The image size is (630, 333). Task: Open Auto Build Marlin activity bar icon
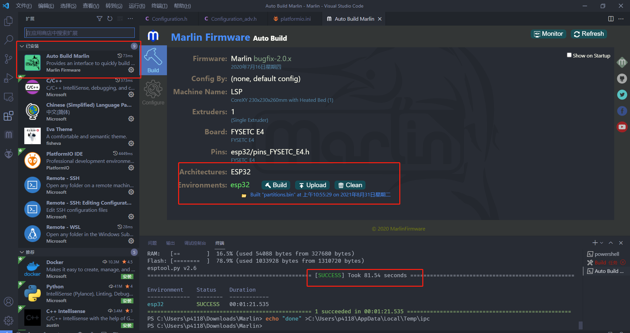point(8,135)
